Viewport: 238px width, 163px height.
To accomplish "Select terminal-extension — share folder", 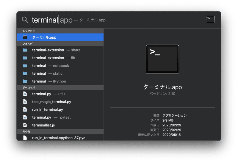I will 60,50.
